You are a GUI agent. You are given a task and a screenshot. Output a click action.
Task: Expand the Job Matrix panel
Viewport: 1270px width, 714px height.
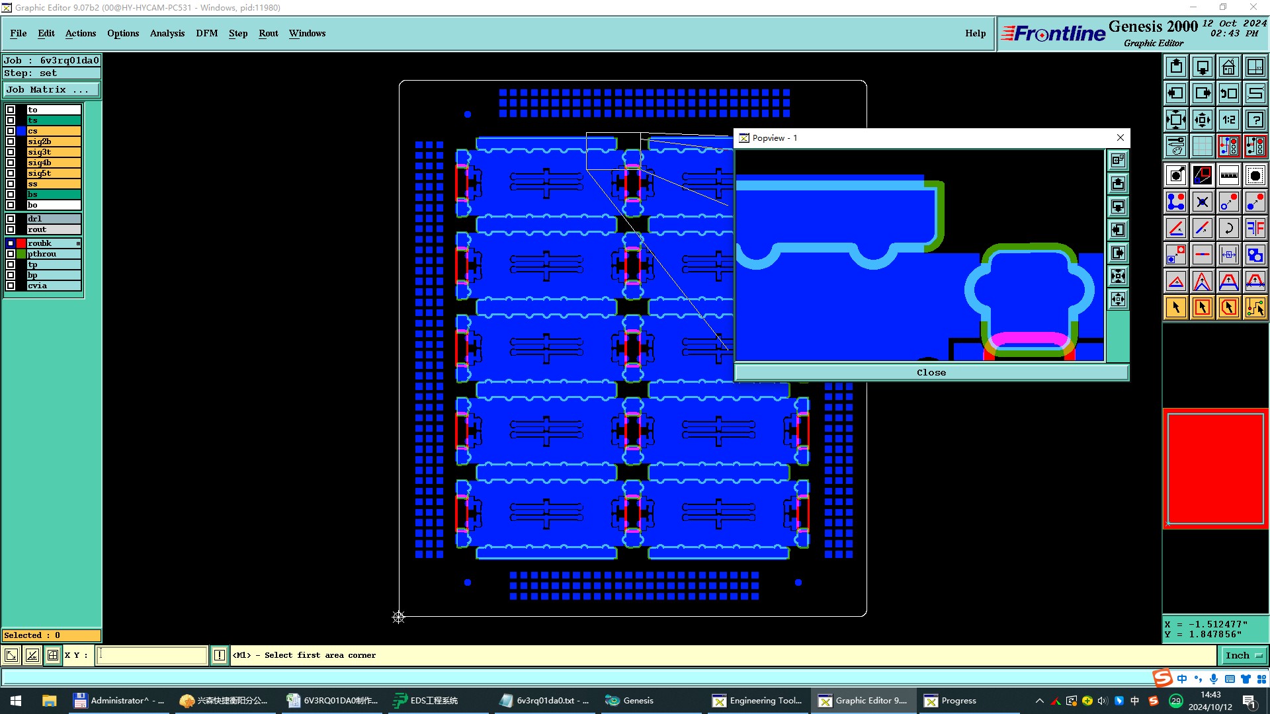(52, 90)
